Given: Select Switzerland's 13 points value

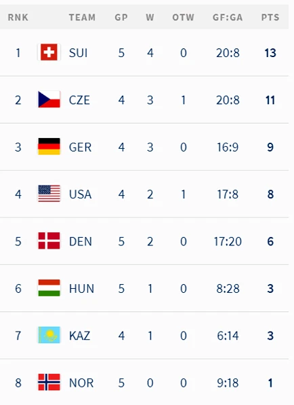Looking at the screenshot, I should pos(270,53).
